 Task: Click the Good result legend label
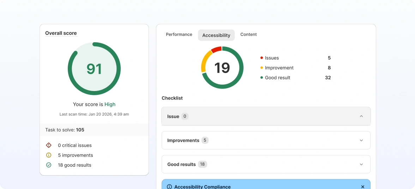278,78
